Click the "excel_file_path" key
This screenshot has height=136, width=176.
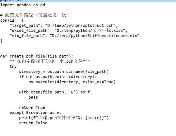[x=30, y=31]
